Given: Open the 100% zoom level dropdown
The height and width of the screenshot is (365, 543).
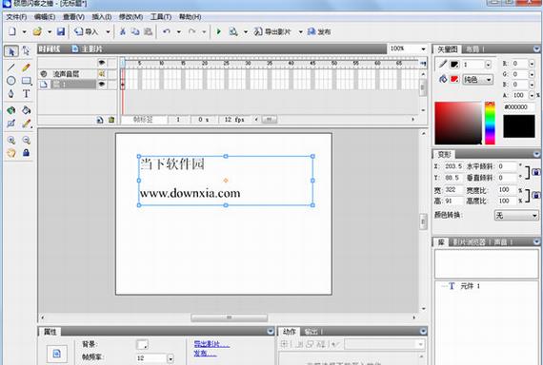Looking at the screenshot, I should tap(423, 49).
